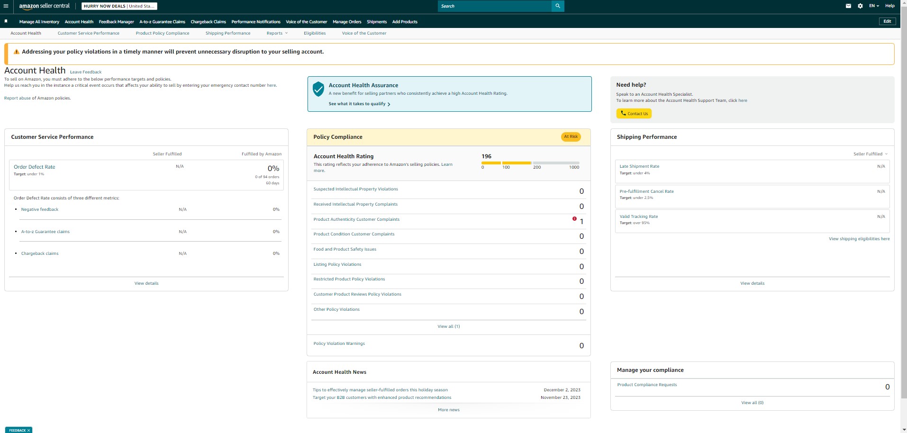Click the Account Health Rating score bar

tap(530, 163)
